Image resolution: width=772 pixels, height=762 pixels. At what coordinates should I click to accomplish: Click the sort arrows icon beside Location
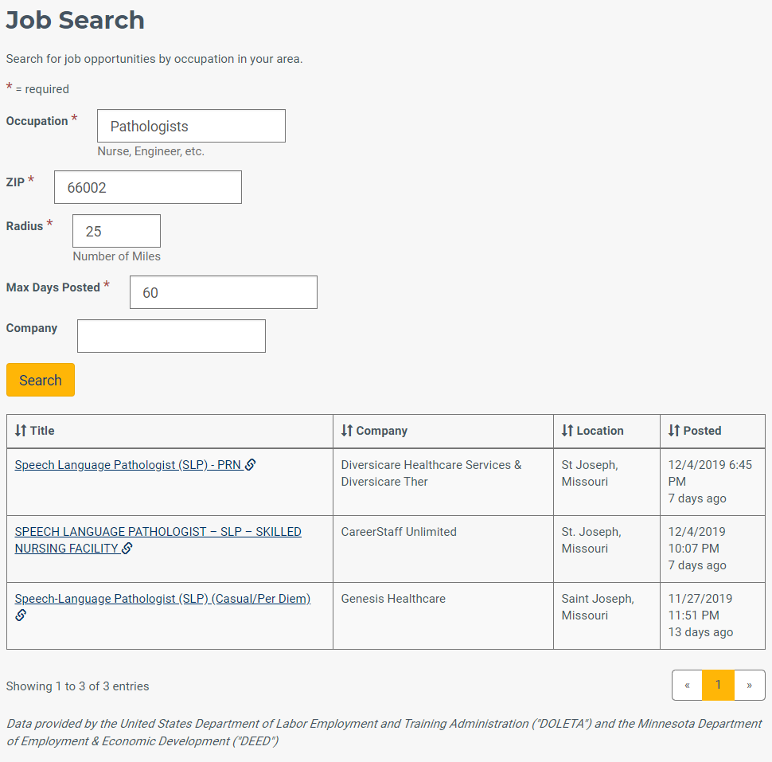[567, 431]
